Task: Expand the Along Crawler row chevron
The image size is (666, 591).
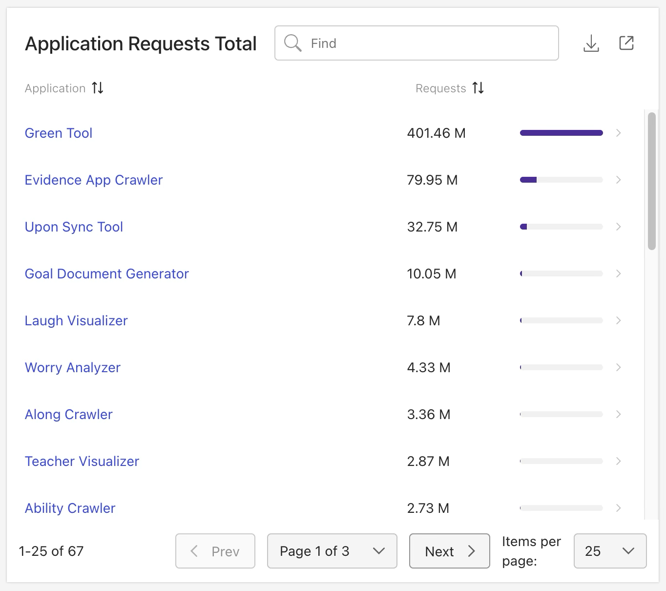Action: [x=618, y=414]
